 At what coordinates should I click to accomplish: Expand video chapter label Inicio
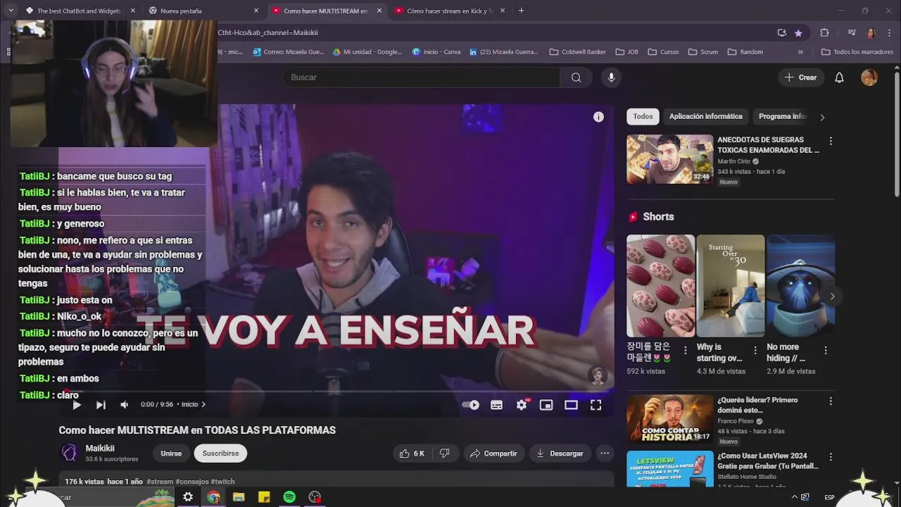[194, 405]
